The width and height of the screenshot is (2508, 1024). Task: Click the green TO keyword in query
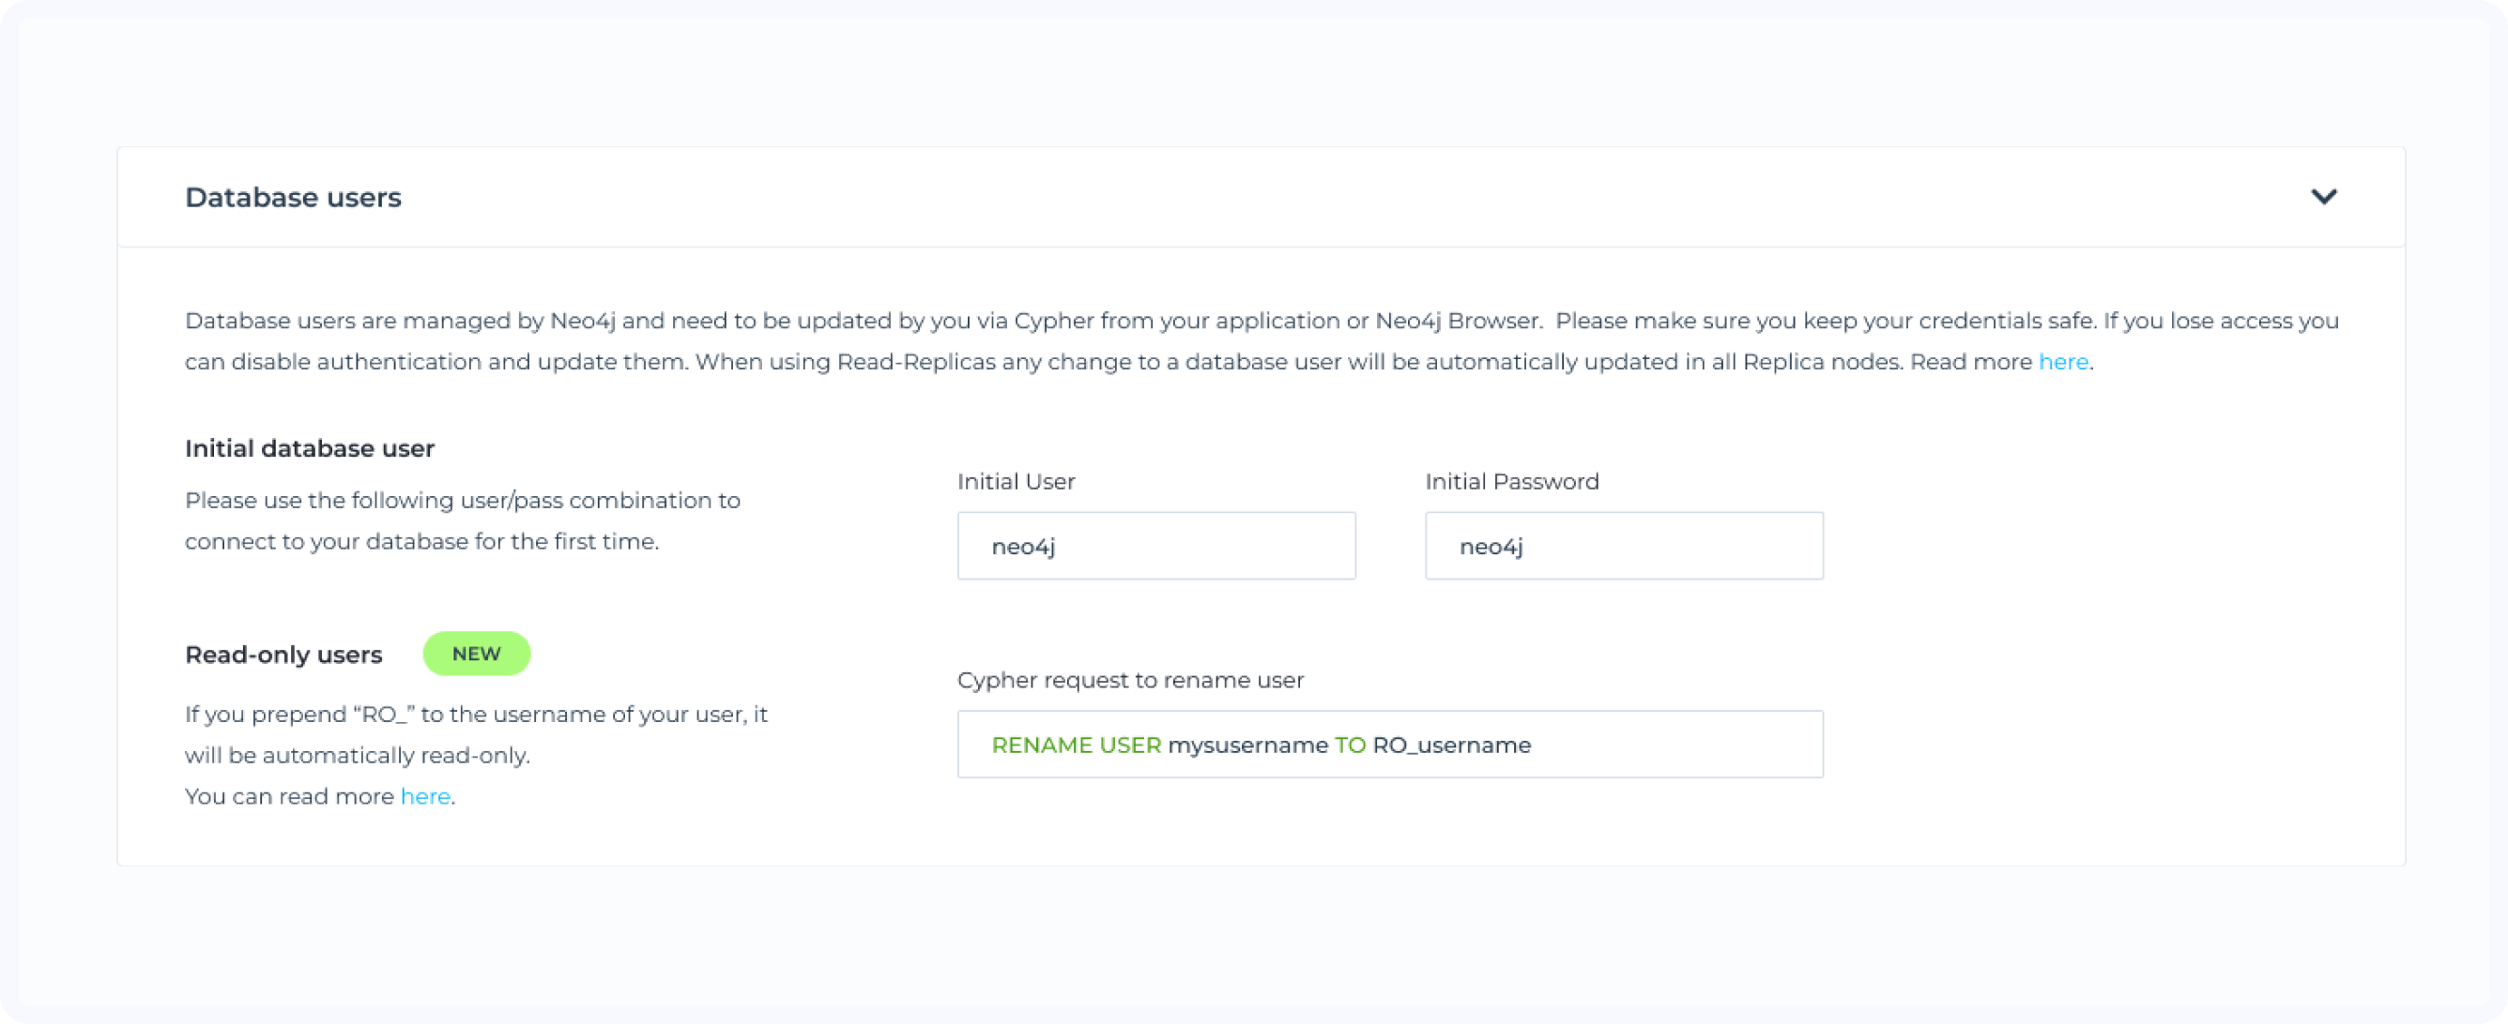(1350, 745)
